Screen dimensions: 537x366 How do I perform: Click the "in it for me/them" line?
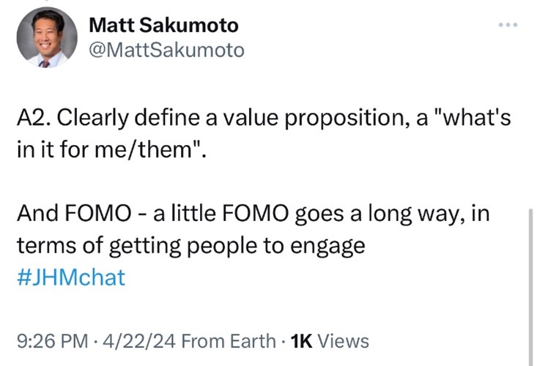[x=108, y=154]
